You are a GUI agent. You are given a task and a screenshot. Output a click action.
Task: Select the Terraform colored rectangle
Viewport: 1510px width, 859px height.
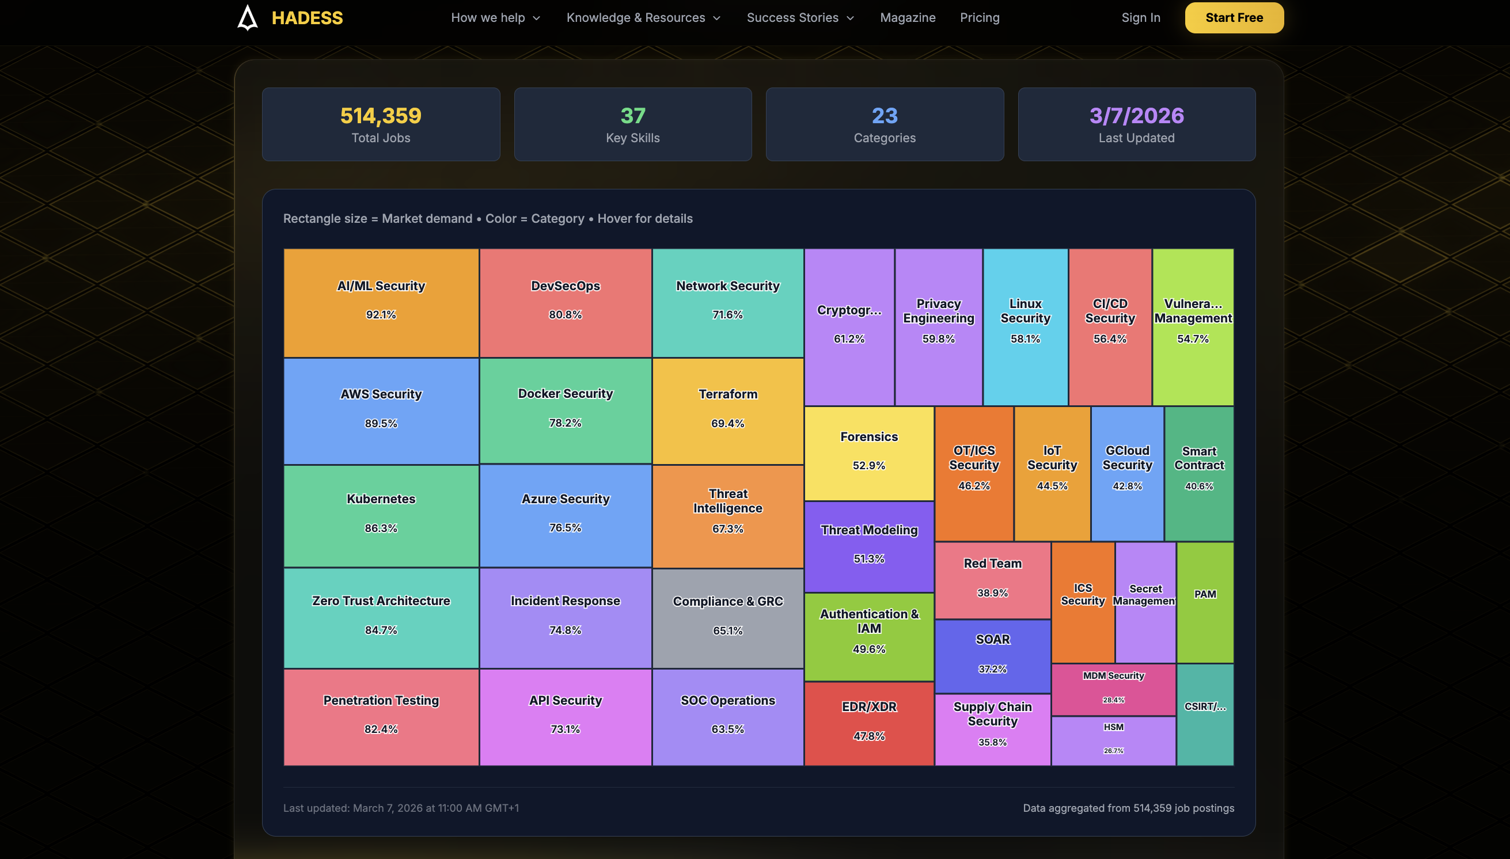(x=727, y=410)
